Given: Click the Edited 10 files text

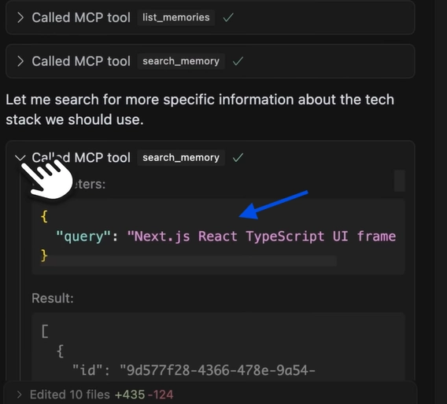Looking at the screenshot, I should click(70, 395).
